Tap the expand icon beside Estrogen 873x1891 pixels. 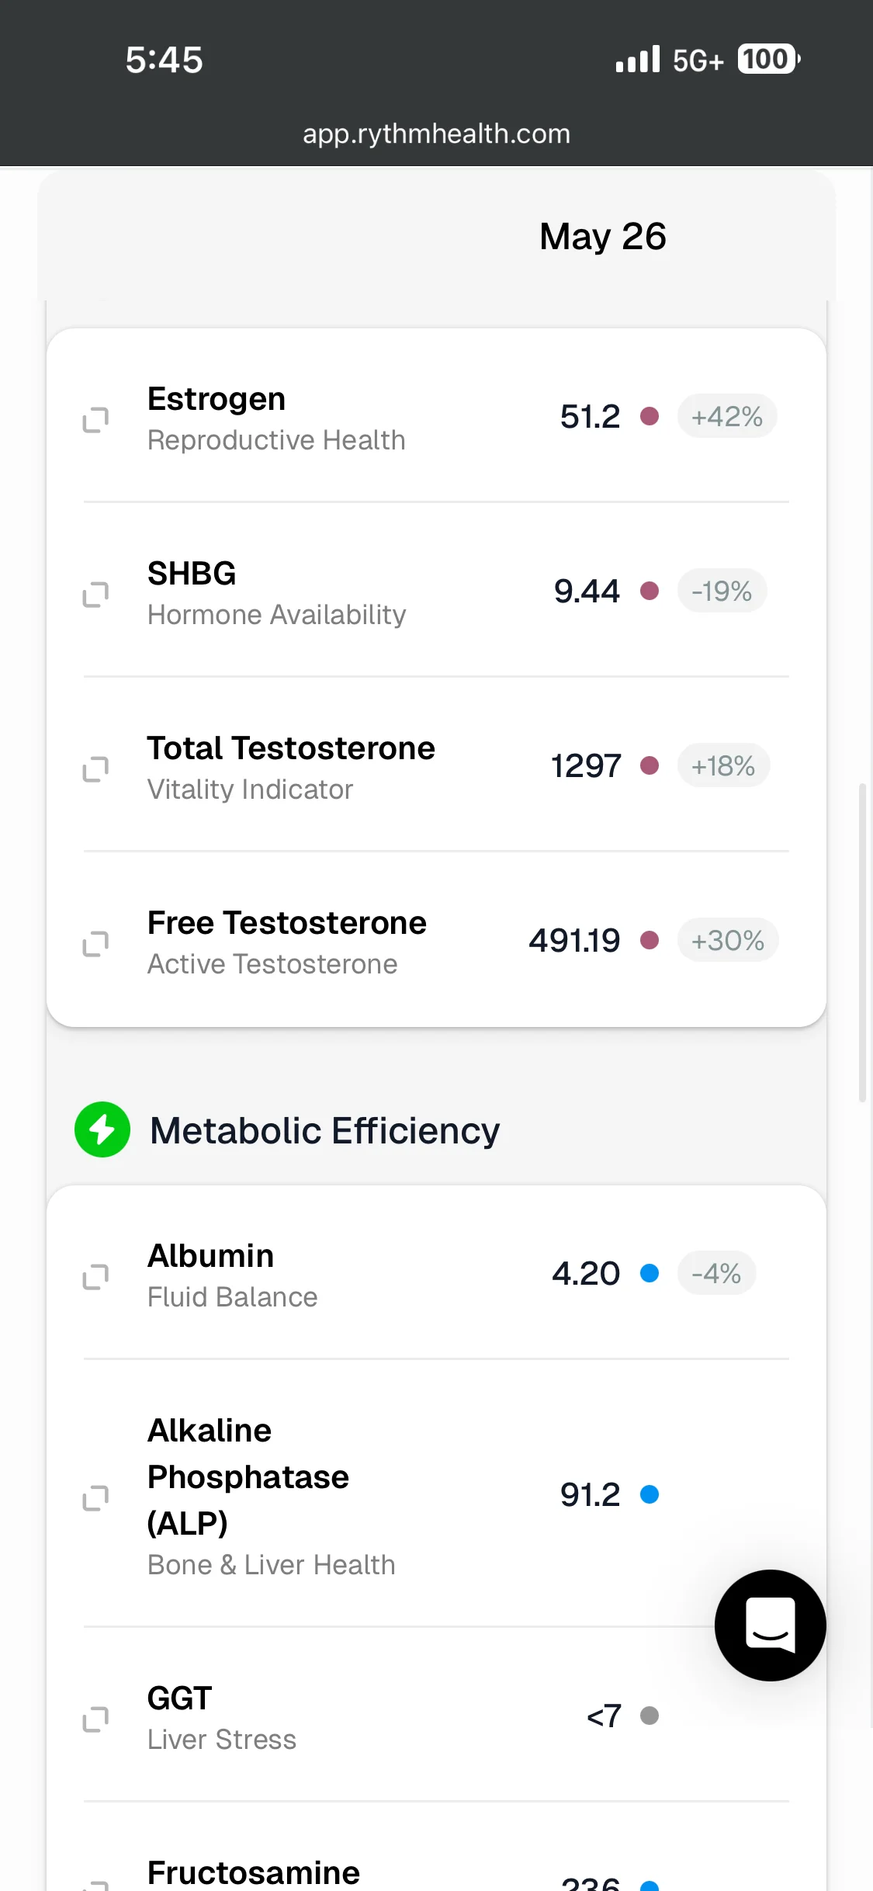(x=95, y=419)
